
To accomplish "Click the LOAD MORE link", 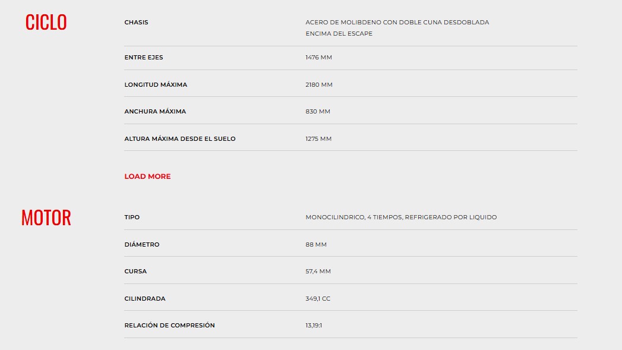I will coord(147,176).
